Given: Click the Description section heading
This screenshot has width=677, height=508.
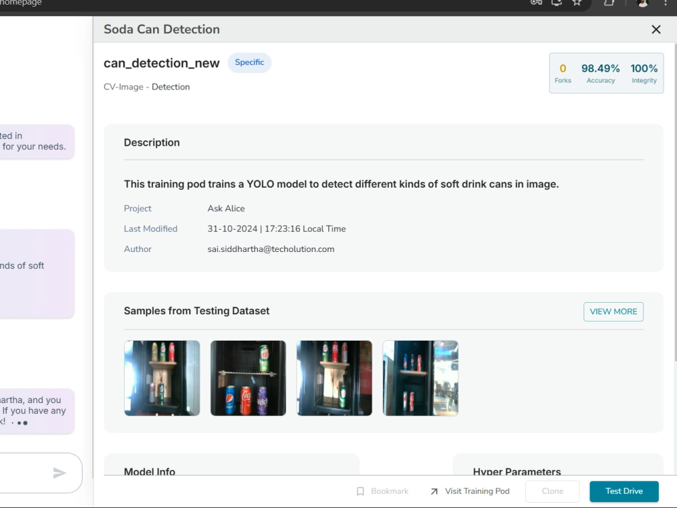Looking at the screenshot, I should [152, 142].
